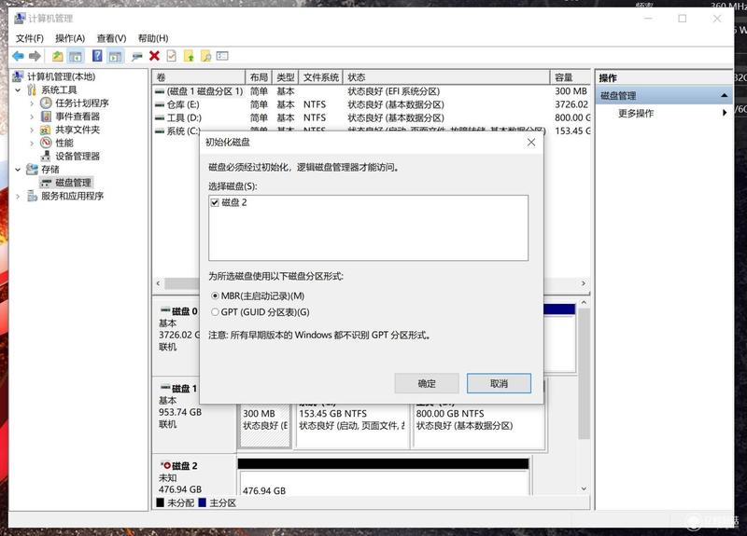This screenshot has width=747, height=536.
Task: Select MBR(主启动记录) radio option
Action: tap(215, 295)
